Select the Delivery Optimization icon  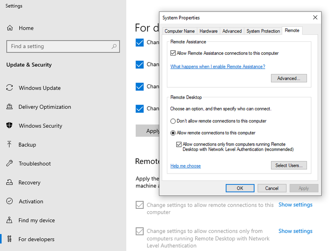click(9, 107)
